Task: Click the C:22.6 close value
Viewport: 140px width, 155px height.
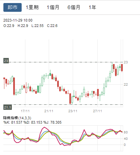Action: pyautogui.click(x=52, y=26)
